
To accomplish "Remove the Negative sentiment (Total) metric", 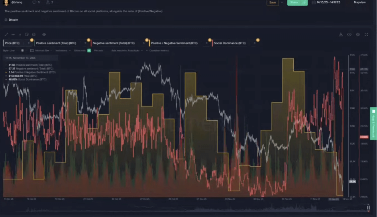I will [x=143, y=43].
